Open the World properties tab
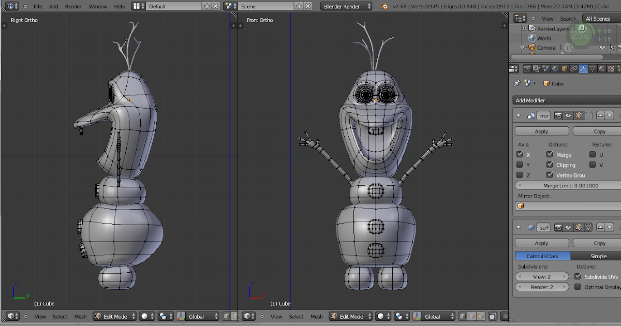This screenshot has height=326, width=621. point(555,68)
